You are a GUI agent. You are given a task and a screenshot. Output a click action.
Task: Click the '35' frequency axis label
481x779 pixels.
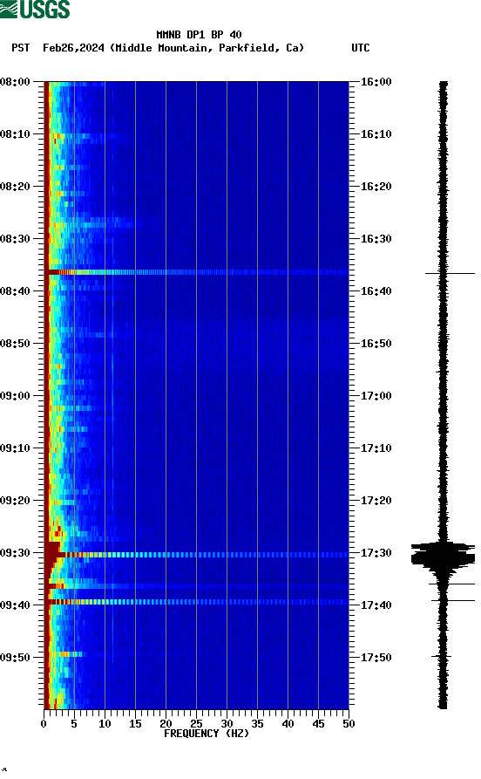click(x=257, y=724)
